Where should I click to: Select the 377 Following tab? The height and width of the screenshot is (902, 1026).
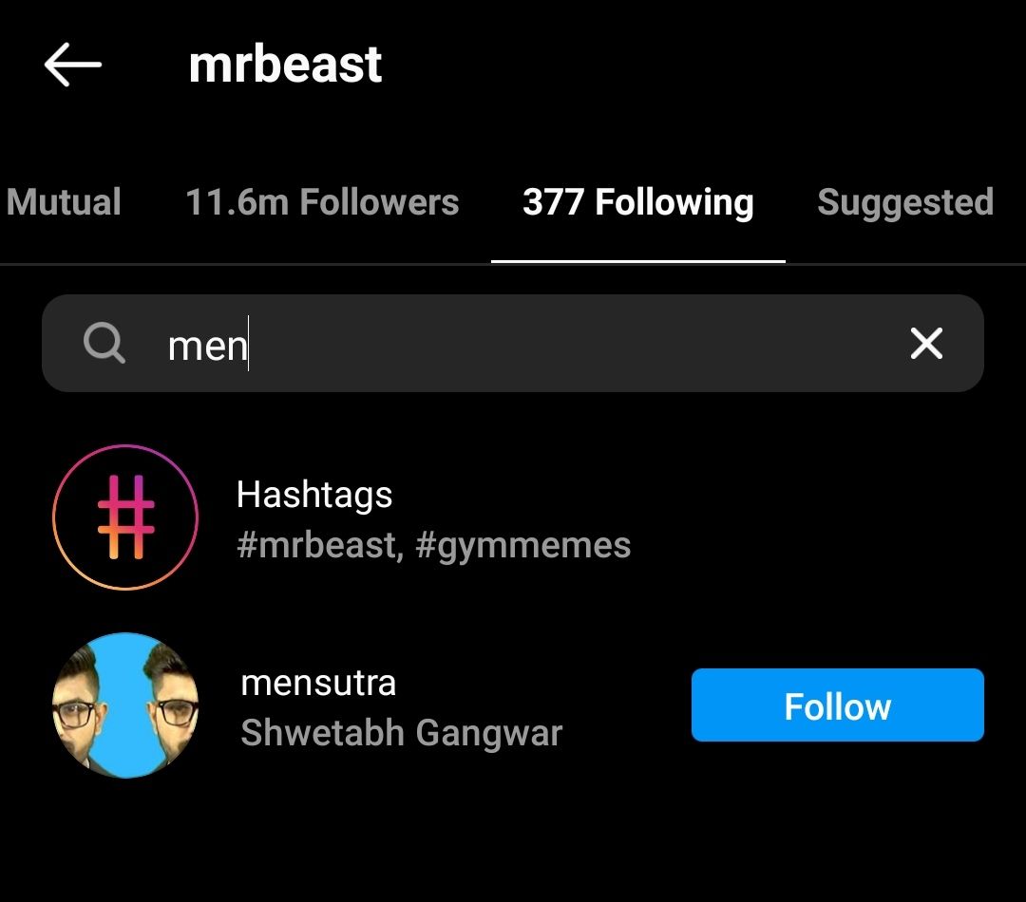pyautogui.click(x=638, y=202)
